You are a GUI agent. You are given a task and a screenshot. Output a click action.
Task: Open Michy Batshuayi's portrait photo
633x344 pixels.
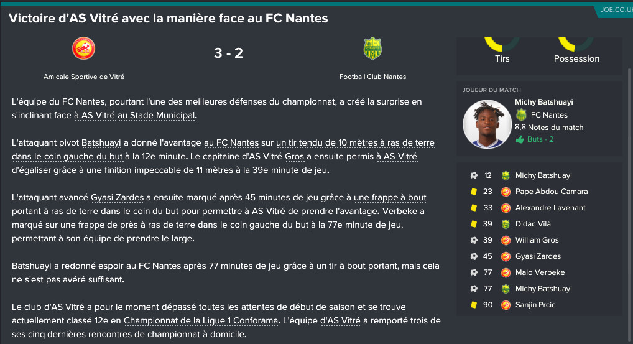point(487,124)
